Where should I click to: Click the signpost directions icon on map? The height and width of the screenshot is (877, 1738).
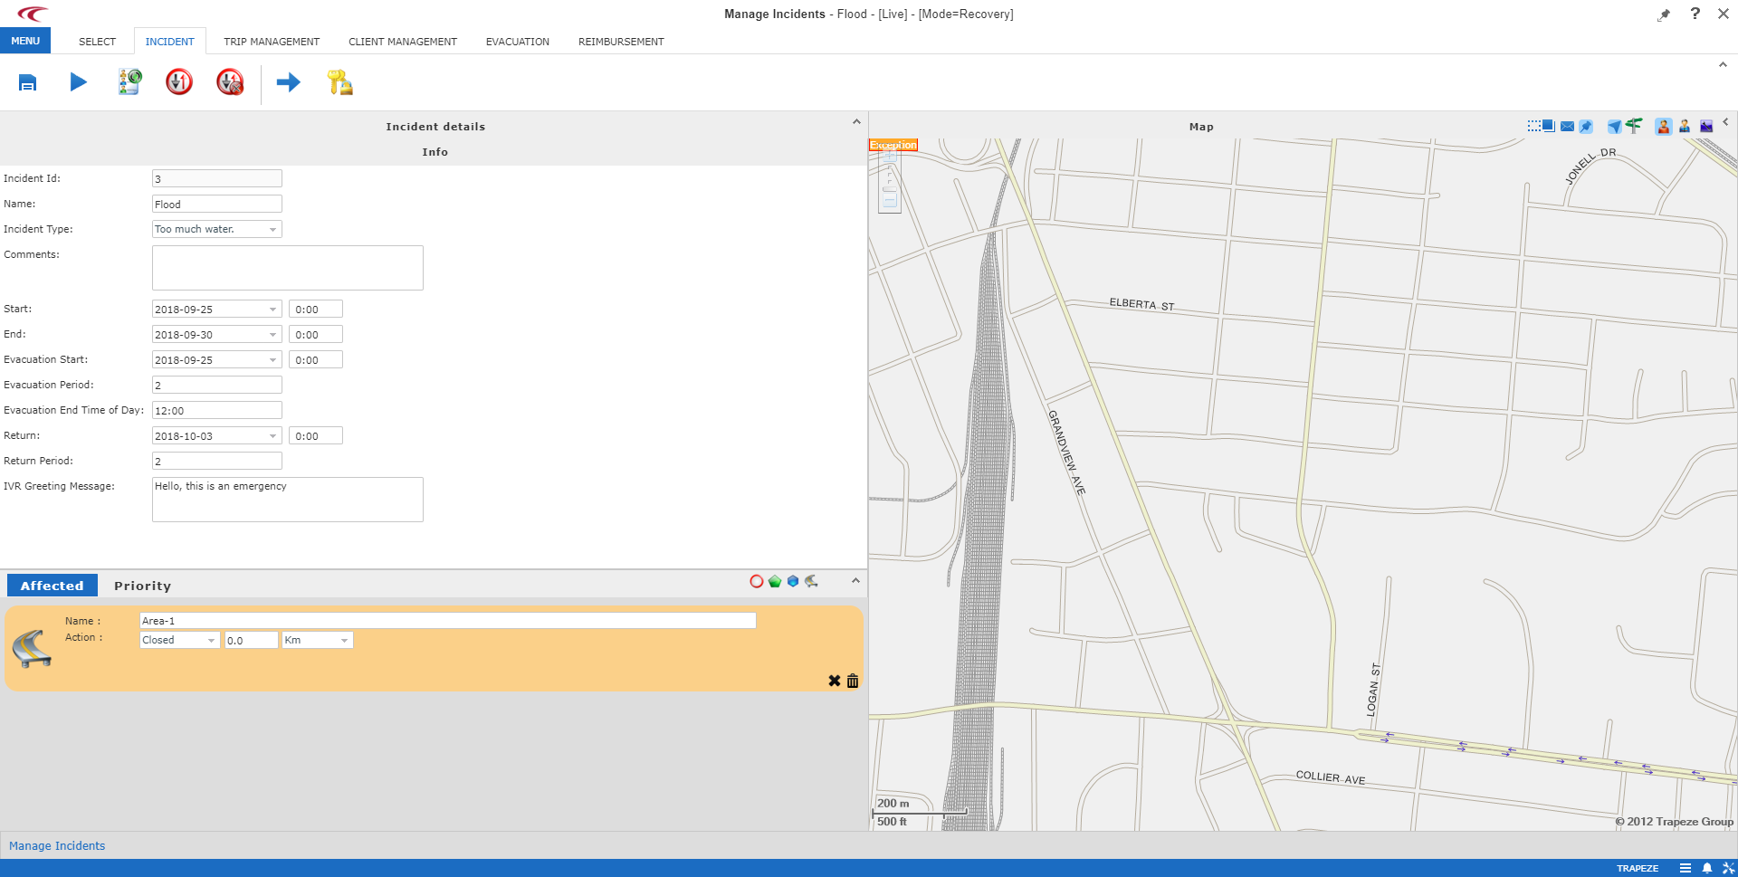[1633, 126]
